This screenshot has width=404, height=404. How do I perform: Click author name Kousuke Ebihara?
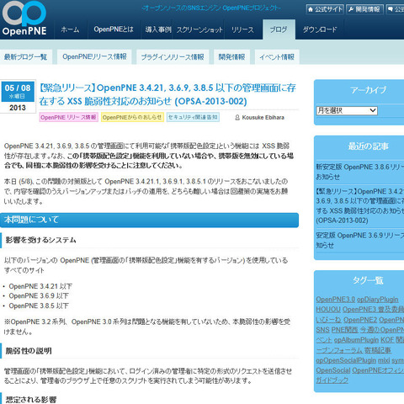[x=263, y=118]
